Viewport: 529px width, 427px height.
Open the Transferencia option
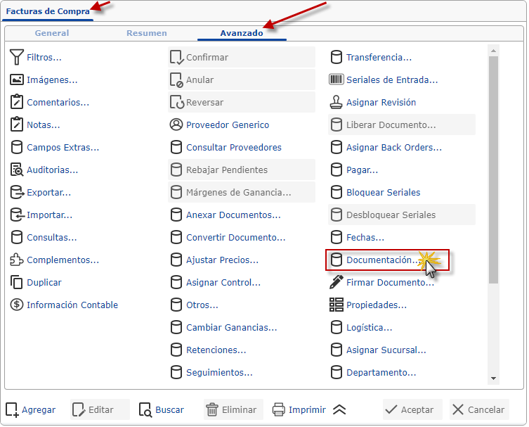click(371, 57)
